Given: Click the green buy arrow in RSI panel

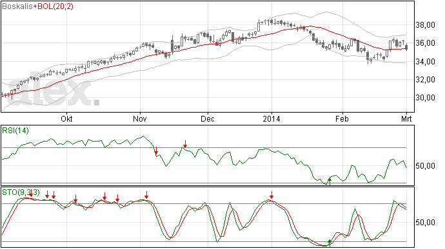Looking at the screenshot, I should coord(330,181).
